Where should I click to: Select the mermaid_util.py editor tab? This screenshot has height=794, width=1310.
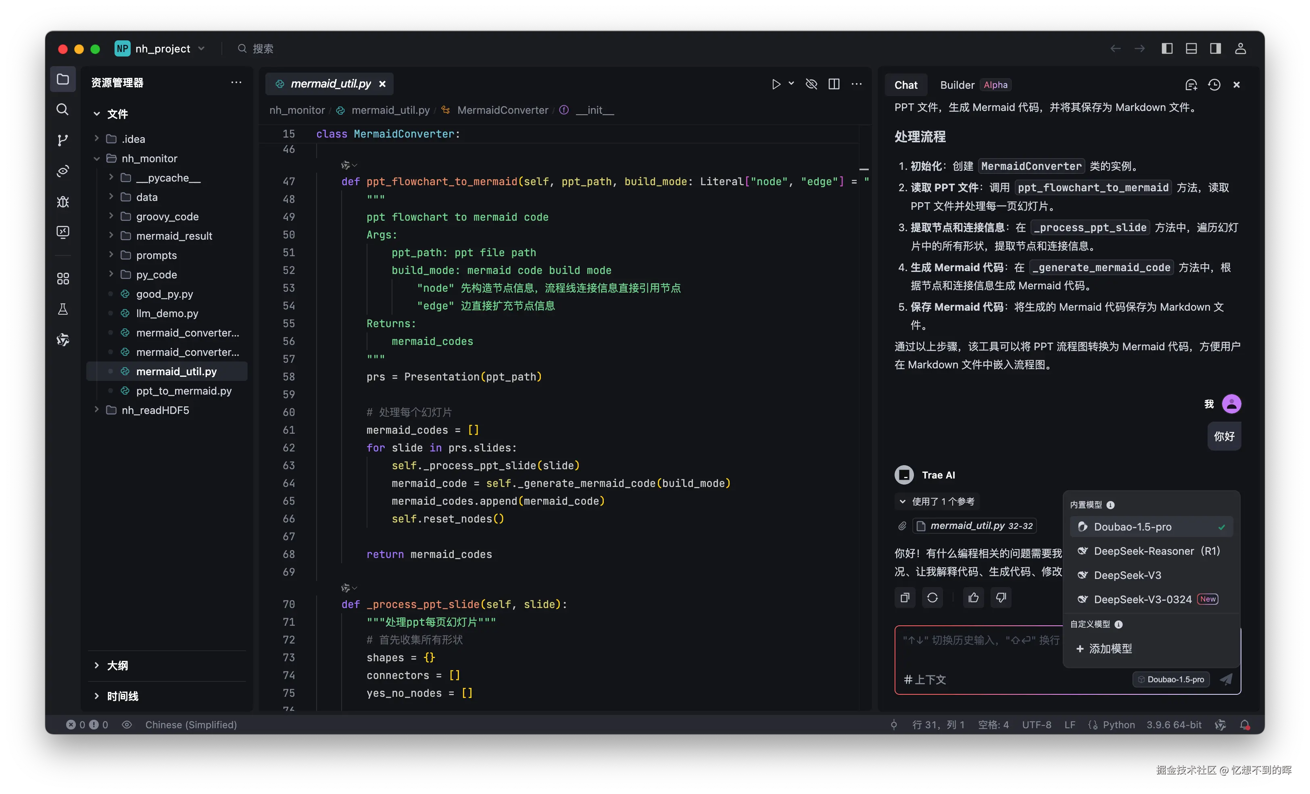(329, 84)
